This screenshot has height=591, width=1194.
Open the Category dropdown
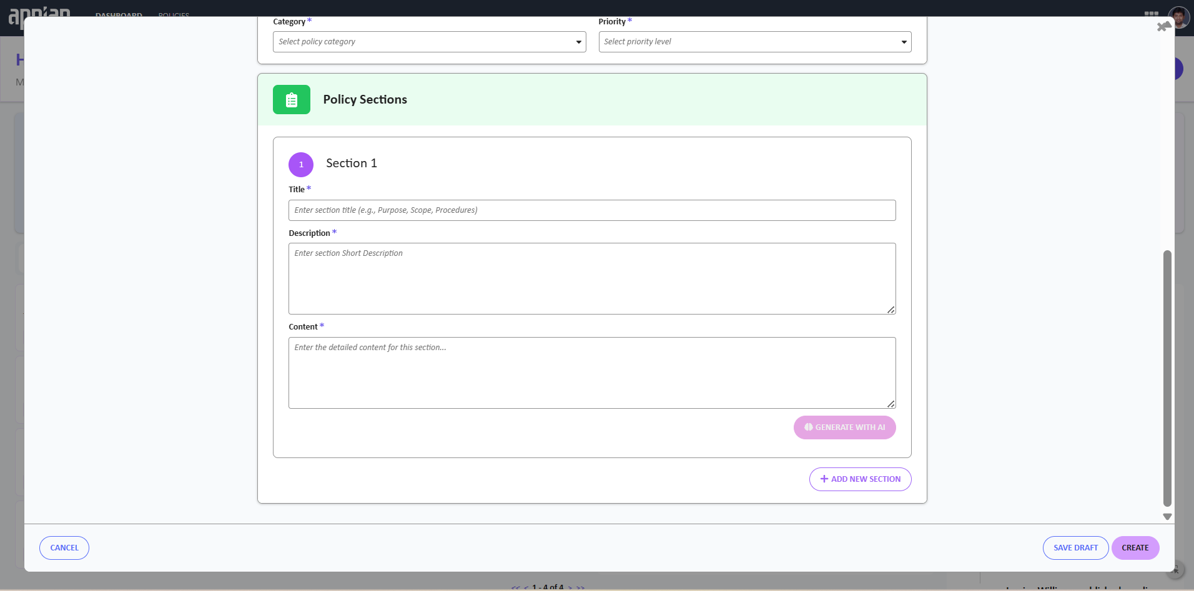click(429, 42)
